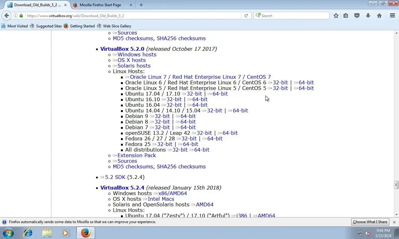Open Windows Explorer folder from taskbar

coord(47,233)
